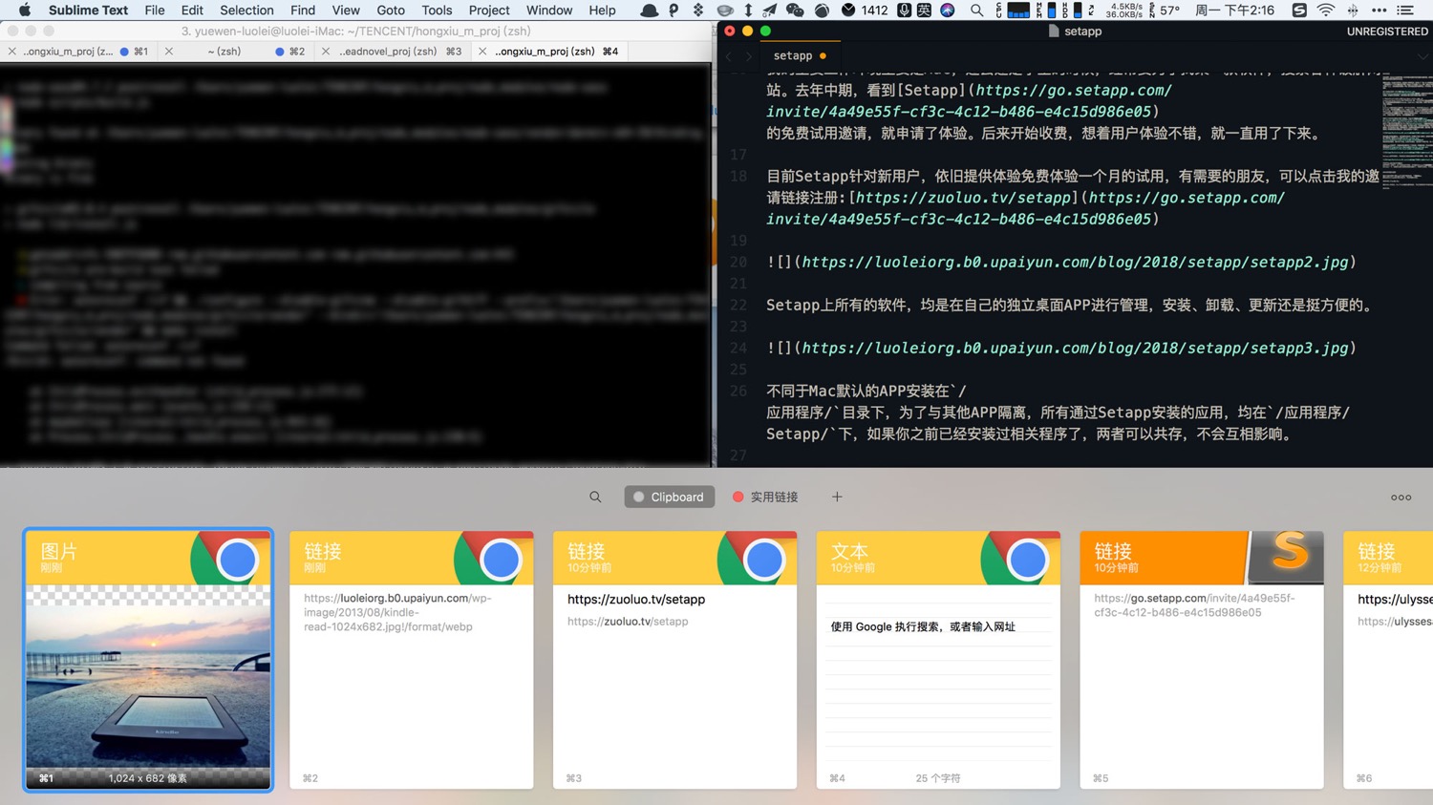Click the Wi-Fi status icon
This screenshot has height=805, width=1433.
(1325, 11)
